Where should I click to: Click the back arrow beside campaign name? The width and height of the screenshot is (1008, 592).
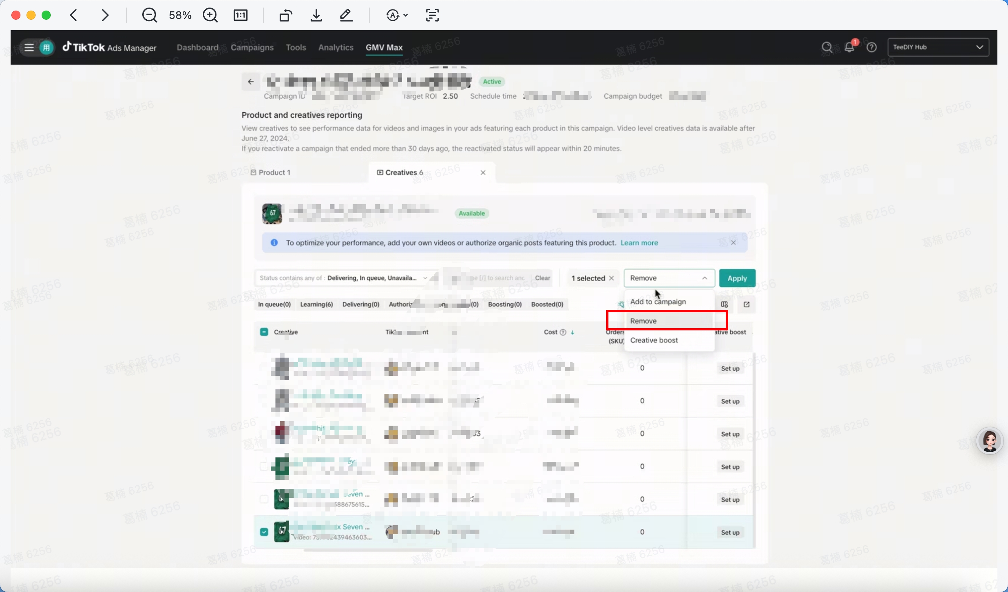point(251,82)
